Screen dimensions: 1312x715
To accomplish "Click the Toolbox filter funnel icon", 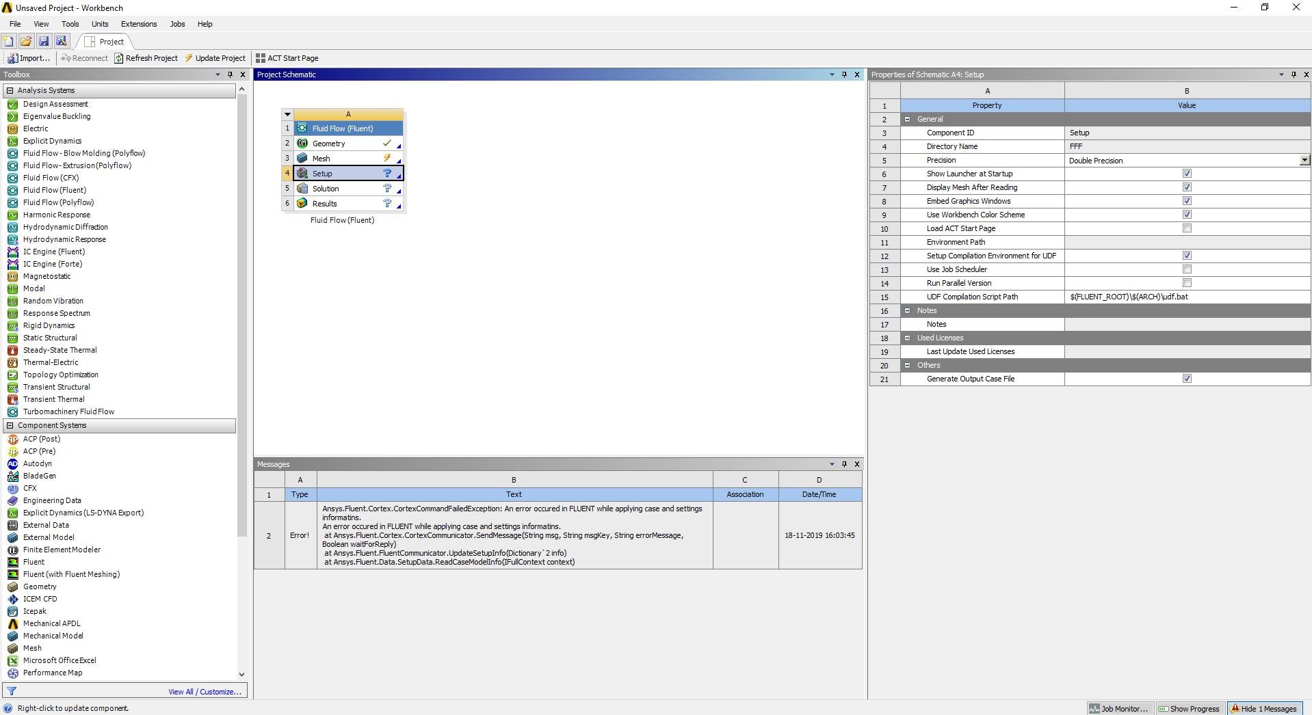I will point(12,691).
